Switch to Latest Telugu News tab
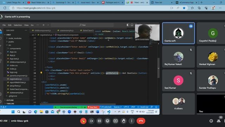The image size is (225, 127). [x=14, y=2]
